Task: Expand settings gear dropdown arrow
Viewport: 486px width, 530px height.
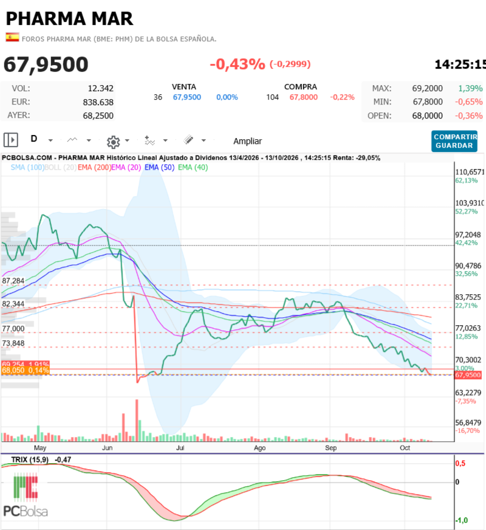Action: (127, 140)
